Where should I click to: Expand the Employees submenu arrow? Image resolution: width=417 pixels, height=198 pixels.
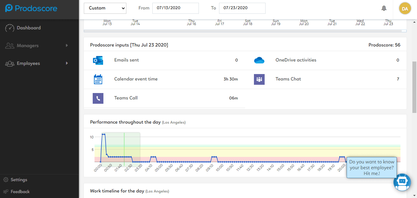coord(67,63)
